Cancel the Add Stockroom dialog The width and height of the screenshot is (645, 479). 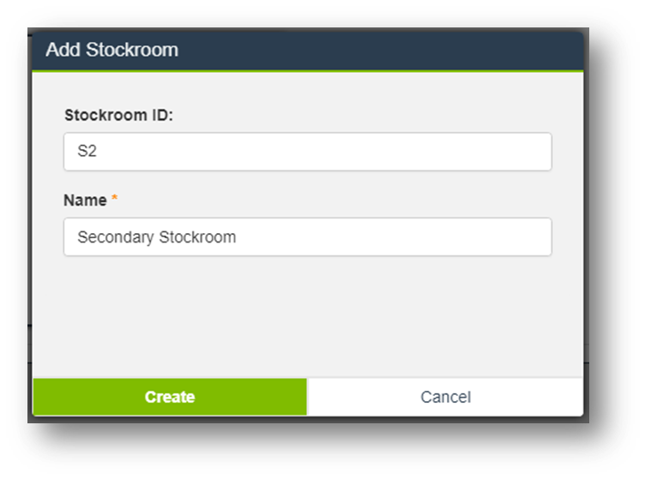coord(445,397)
